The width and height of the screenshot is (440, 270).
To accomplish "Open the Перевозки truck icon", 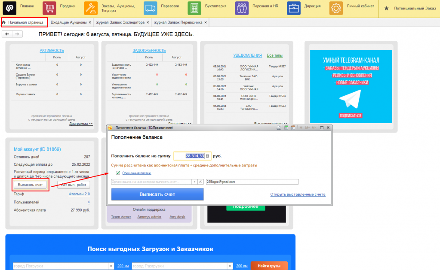I will click(x=150, y=8).
